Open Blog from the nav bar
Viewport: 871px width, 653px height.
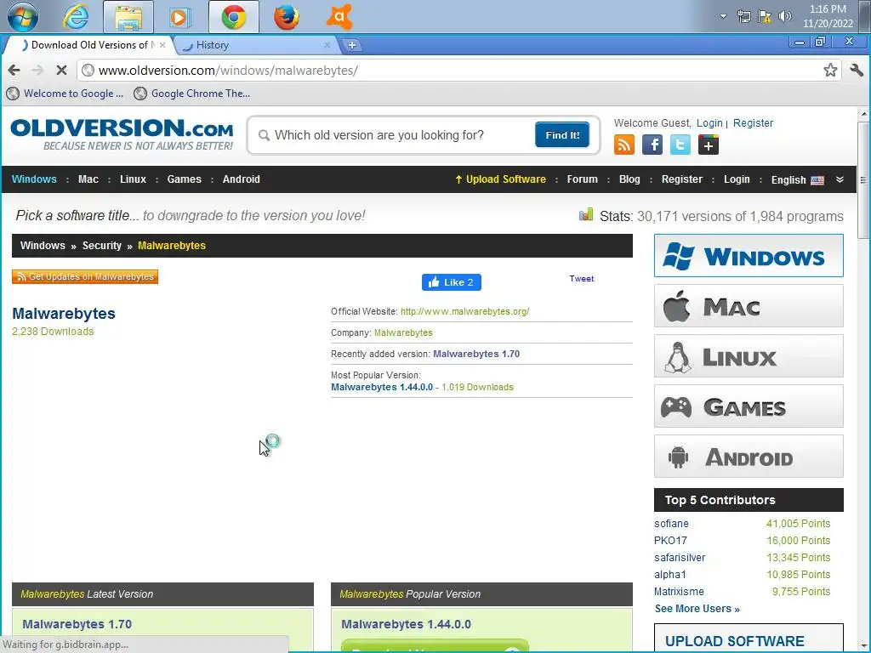coord(629,179)
